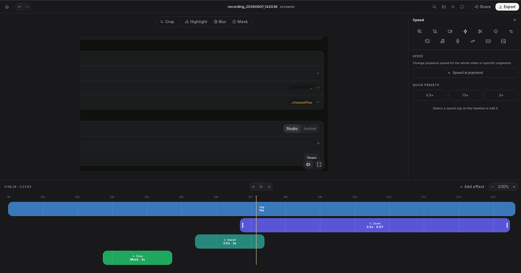Screen dimensions: 521x273
Task: Open the Cursor settings (arrow pointer icon)
Action: coord(435,31)
